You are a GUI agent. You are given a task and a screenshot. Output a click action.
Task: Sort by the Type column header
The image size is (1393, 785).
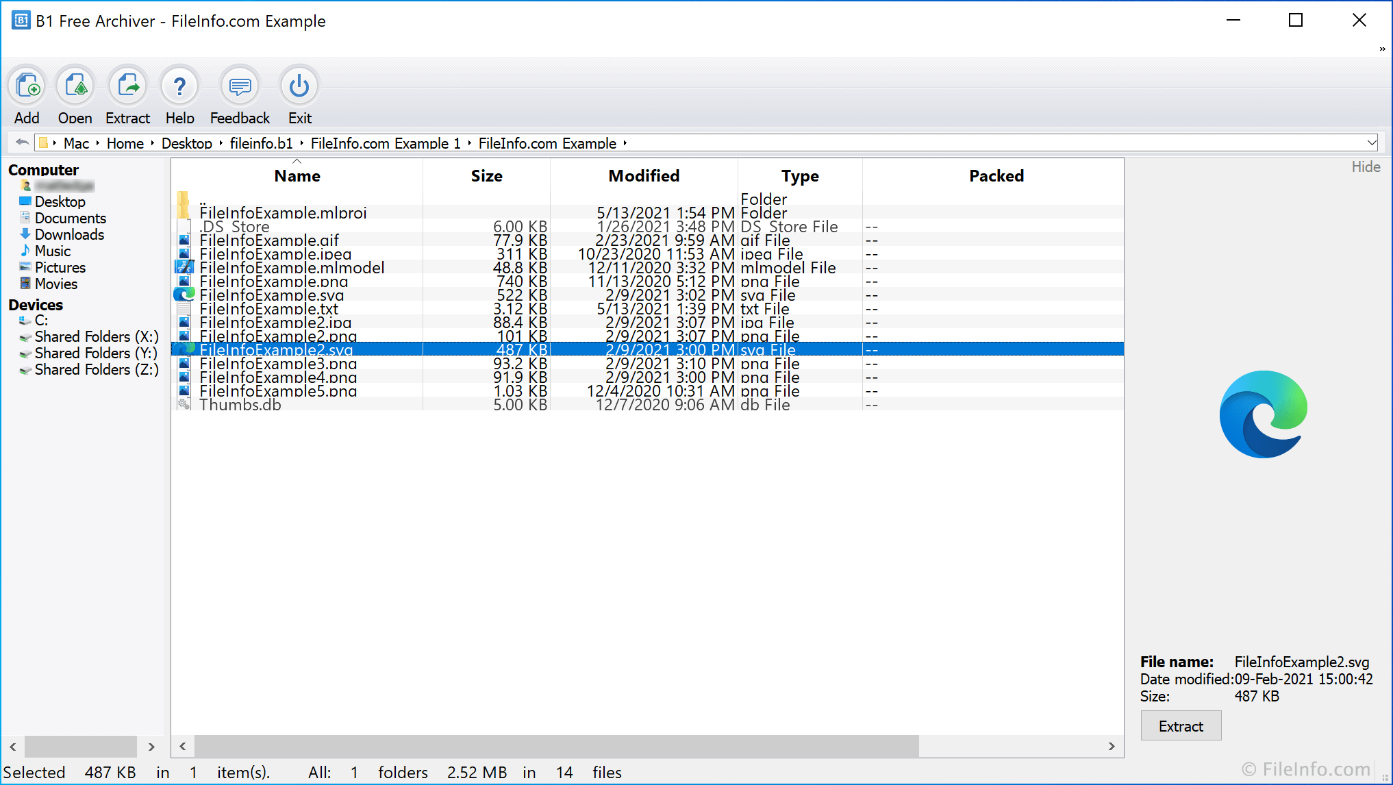pos(800,176)
